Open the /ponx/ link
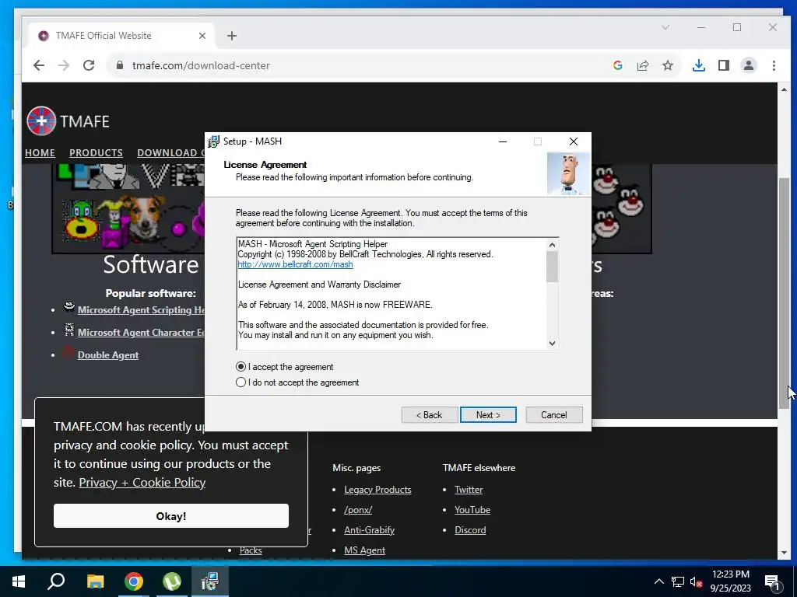 click(x=358, y=510)
